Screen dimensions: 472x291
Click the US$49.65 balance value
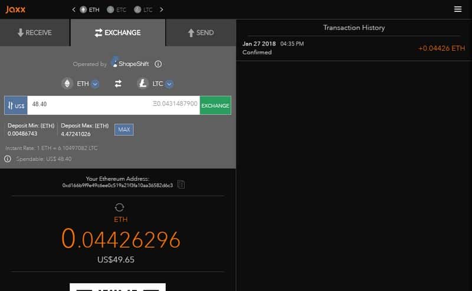(x=116, y=260)
